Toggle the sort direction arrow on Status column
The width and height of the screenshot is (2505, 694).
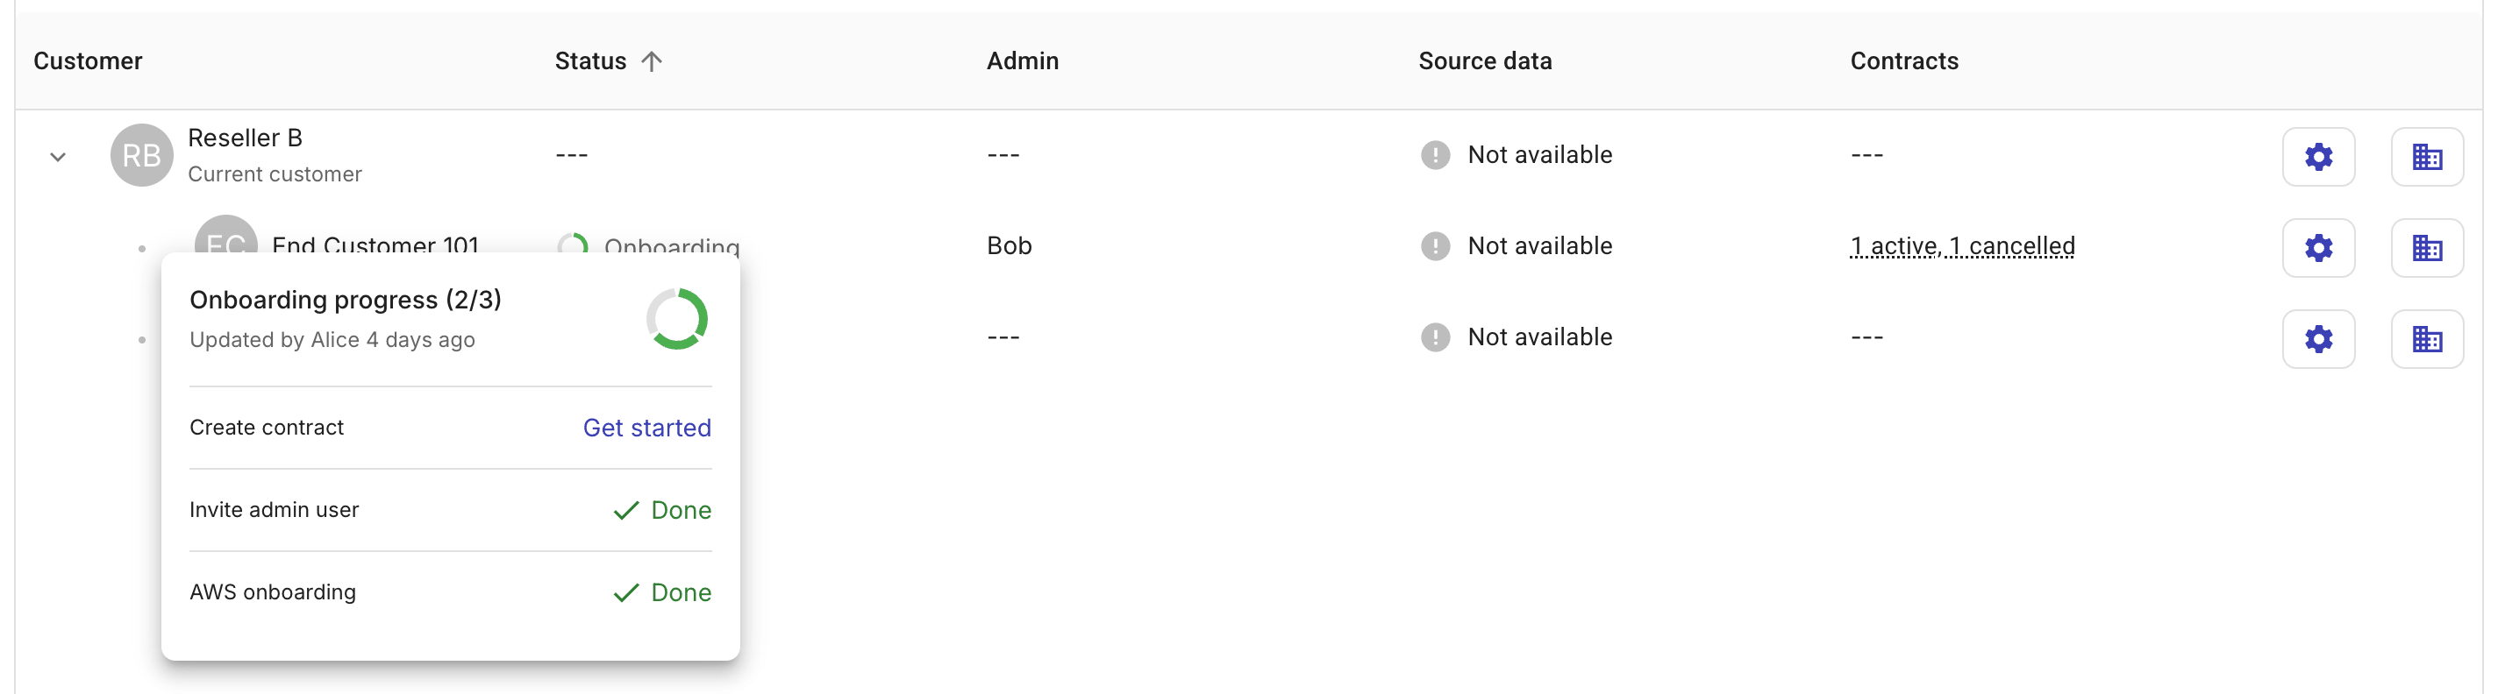652,60
